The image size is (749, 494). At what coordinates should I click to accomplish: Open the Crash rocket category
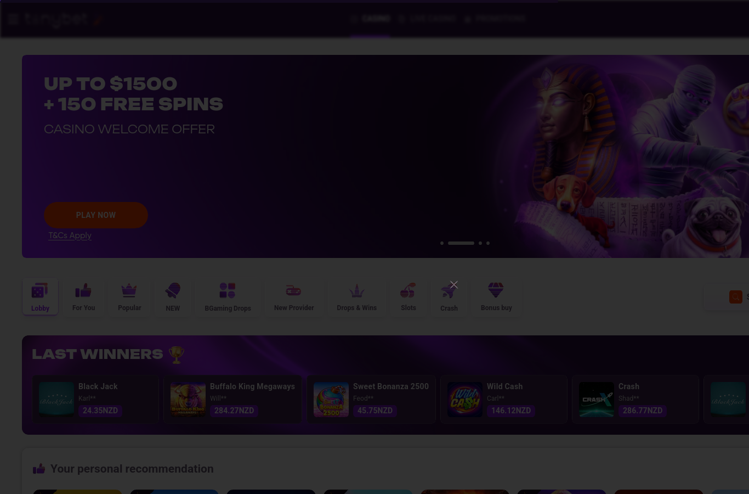point(449,297)
